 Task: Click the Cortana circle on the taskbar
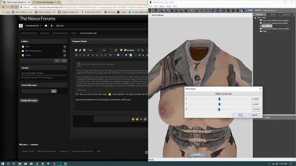[x=8, y=164]
